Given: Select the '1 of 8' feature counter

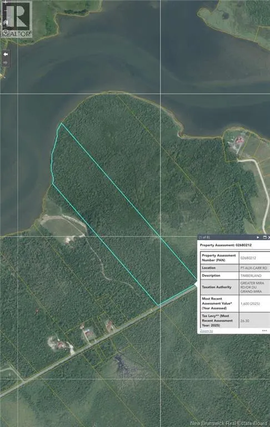Looking at the screenshot, I should 204,237.
